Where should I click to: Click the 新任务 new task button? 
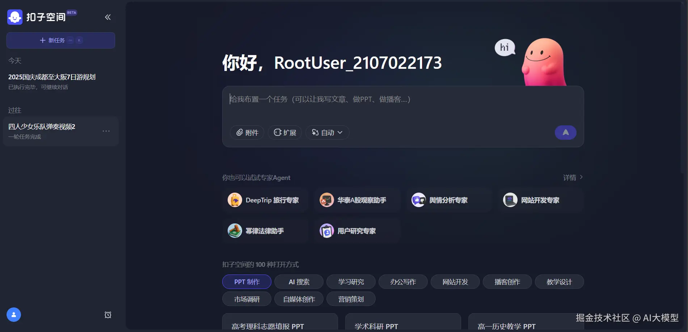tap(61, 40)
